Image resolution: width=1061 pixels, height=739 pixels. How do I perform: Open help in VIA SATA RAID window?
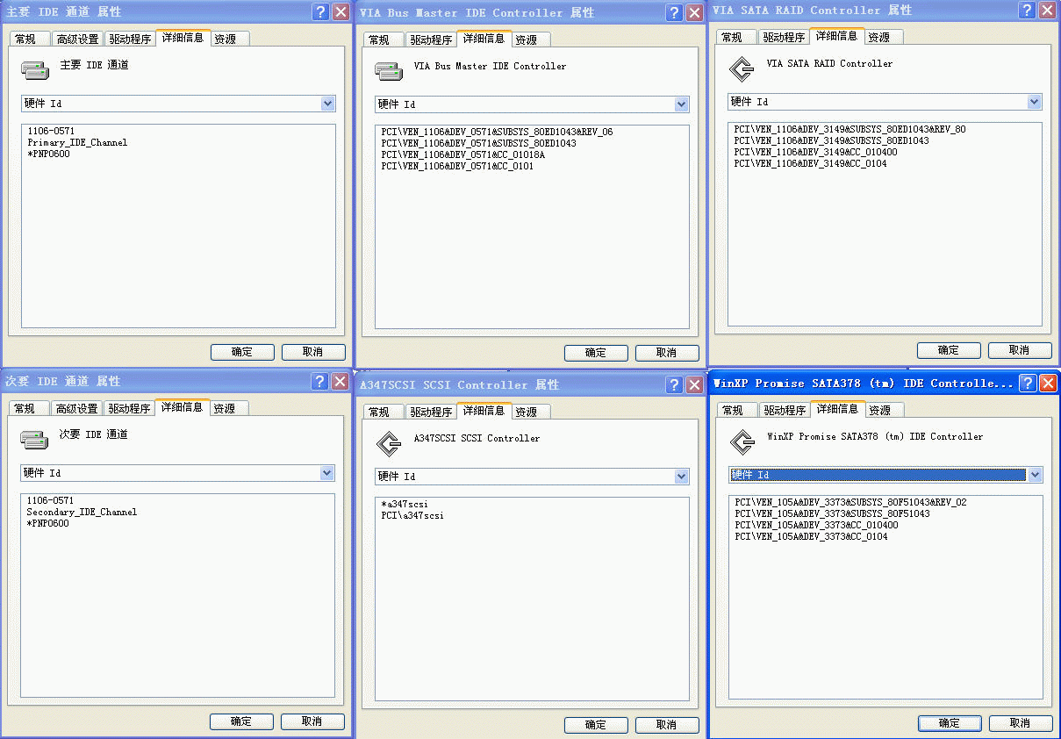1027,11
